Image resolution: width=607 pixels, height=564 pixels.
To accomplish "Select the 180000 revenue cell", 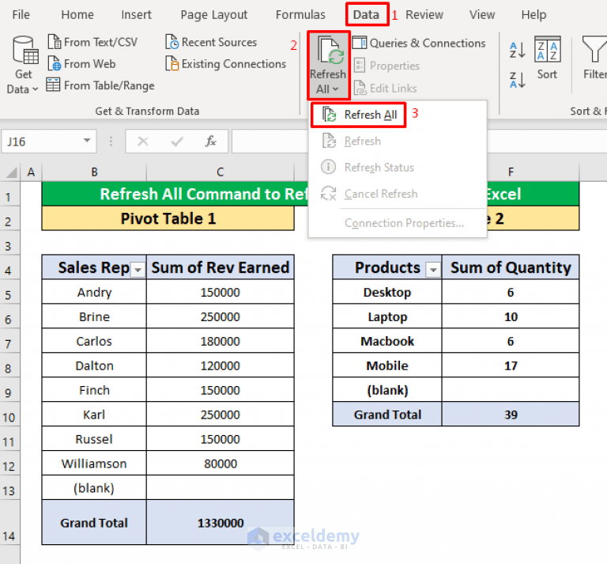I will (x=221, y=341).
